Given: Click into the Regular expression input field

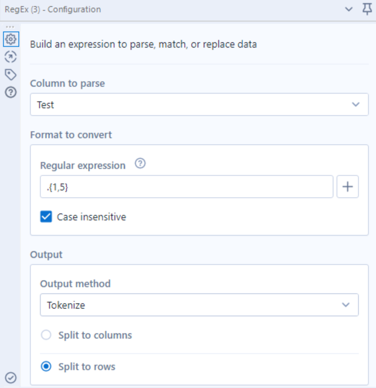Looking at the screenshot, I should click(186, 187).
